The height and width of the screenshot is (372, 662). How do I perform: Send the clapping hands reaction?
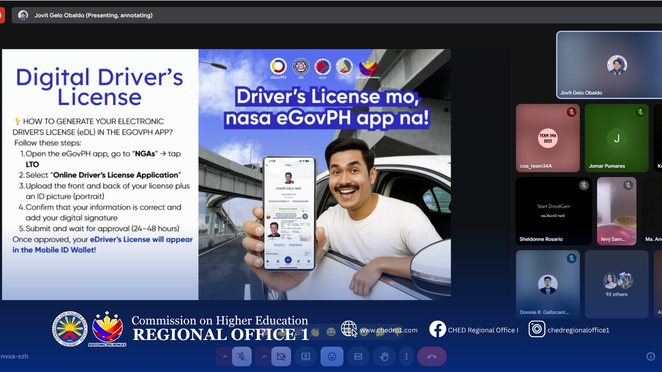[315, 332]
